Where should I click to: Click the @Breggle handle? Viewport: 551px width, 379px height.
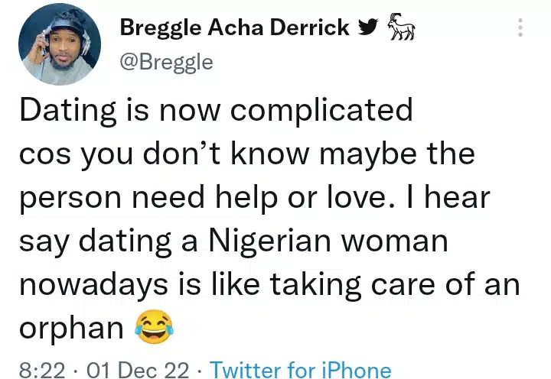click(166, 61)
